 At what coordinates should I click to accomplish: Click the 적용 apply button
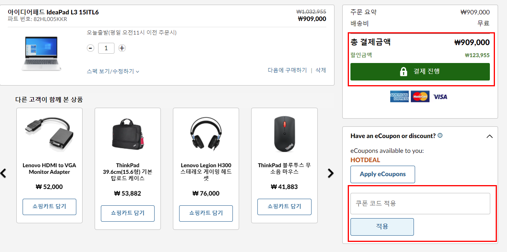click(382, 227)
